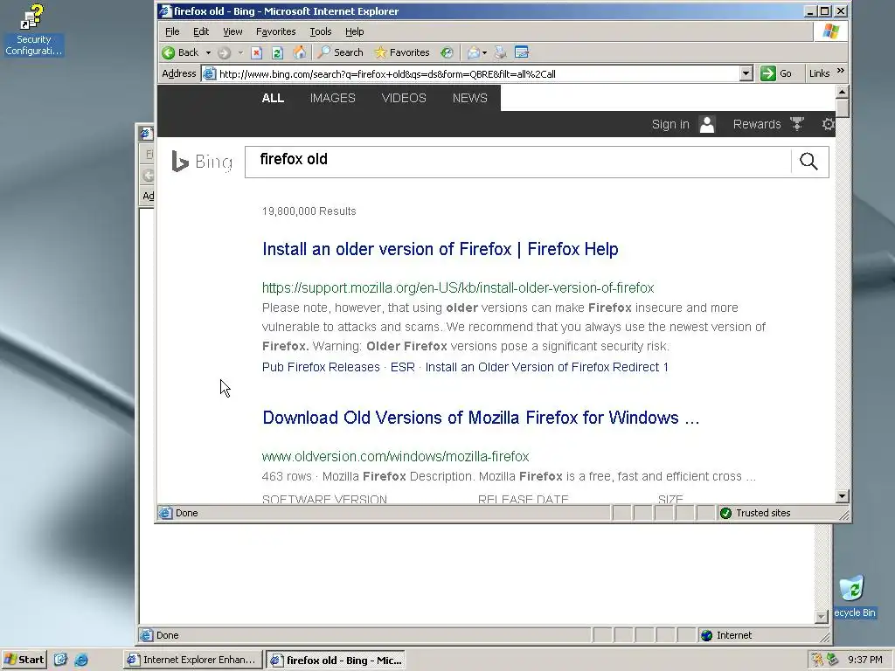This screenshot has height=671, width=895.
Task: Open the View menu
Action: tap(232, 32)
